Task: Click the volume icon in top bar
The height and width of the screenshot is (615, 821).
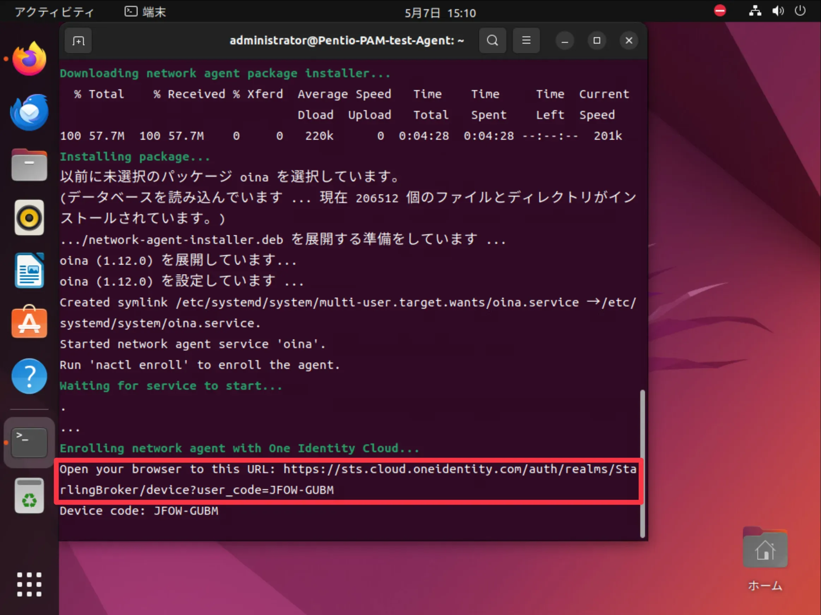Action: (778, 11)
